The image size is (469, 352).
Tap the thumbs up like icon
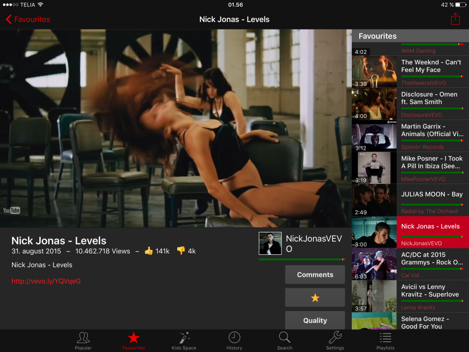tap(149, 251)
